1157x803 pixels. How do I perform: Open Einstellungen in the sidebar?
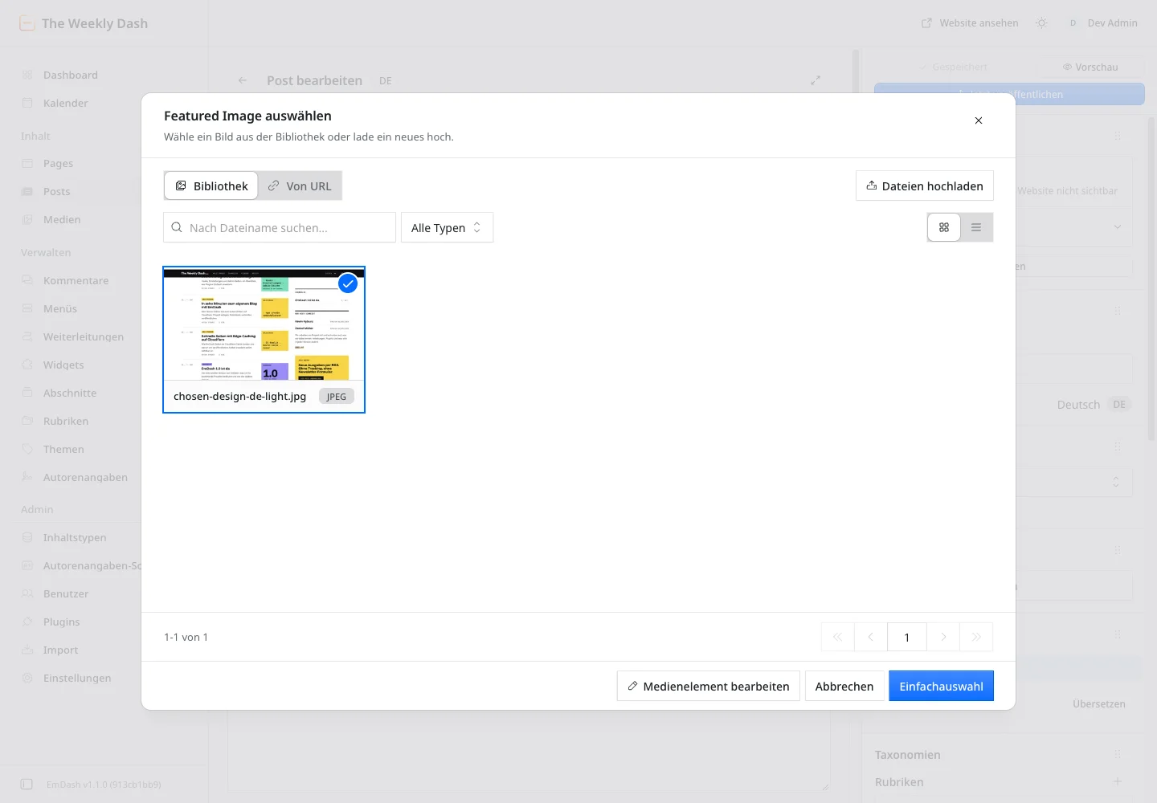coord(77,678)
